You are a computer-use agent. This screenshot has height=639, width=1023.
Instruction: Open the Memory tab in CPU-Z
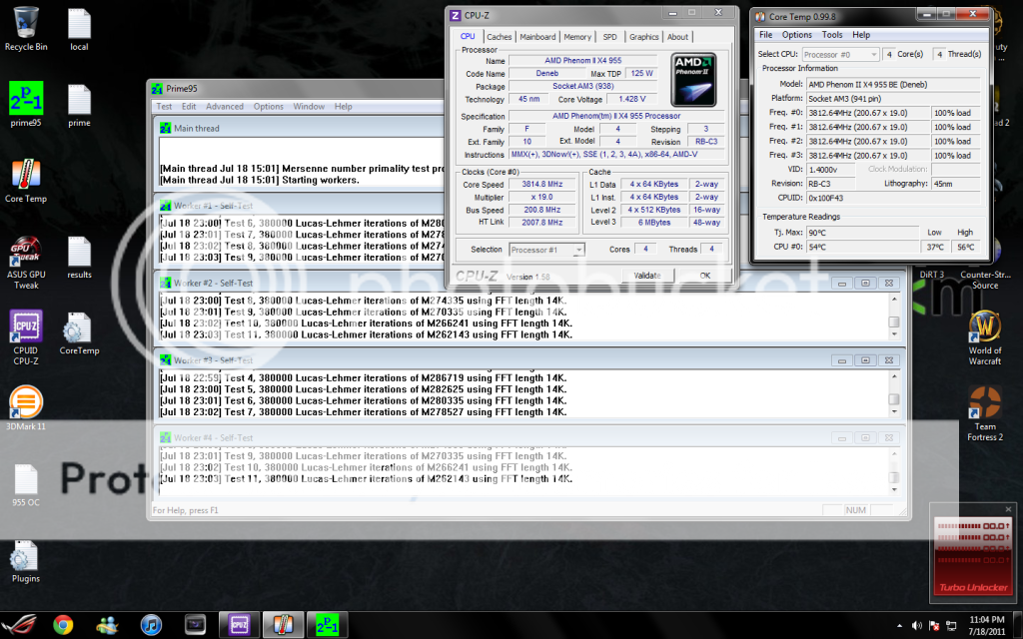click(x=577, y=37)
